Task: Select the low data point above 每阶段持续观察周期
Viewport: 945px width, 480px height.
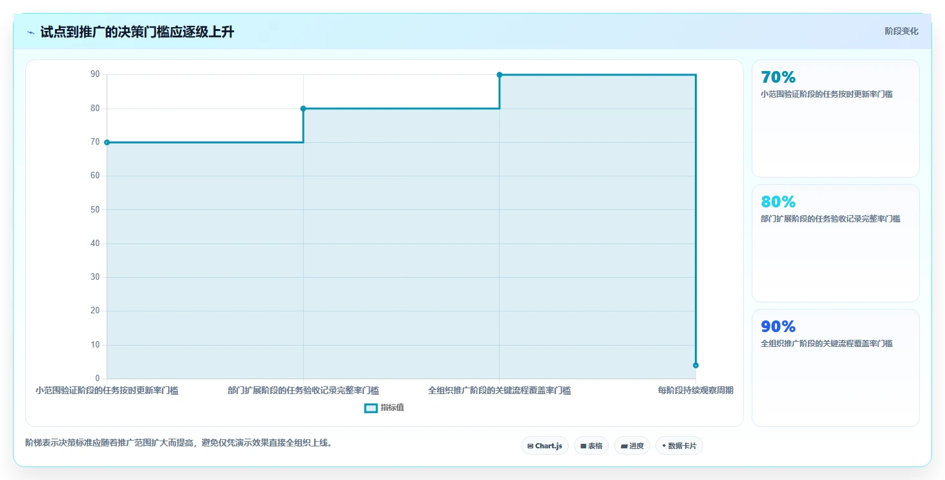Action: (x=695, y=365)
